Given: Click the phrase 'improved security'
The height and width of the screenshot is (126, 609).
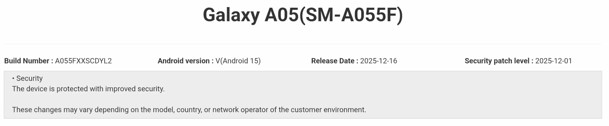Looking at the screenshot, I should tap(135, 89).
